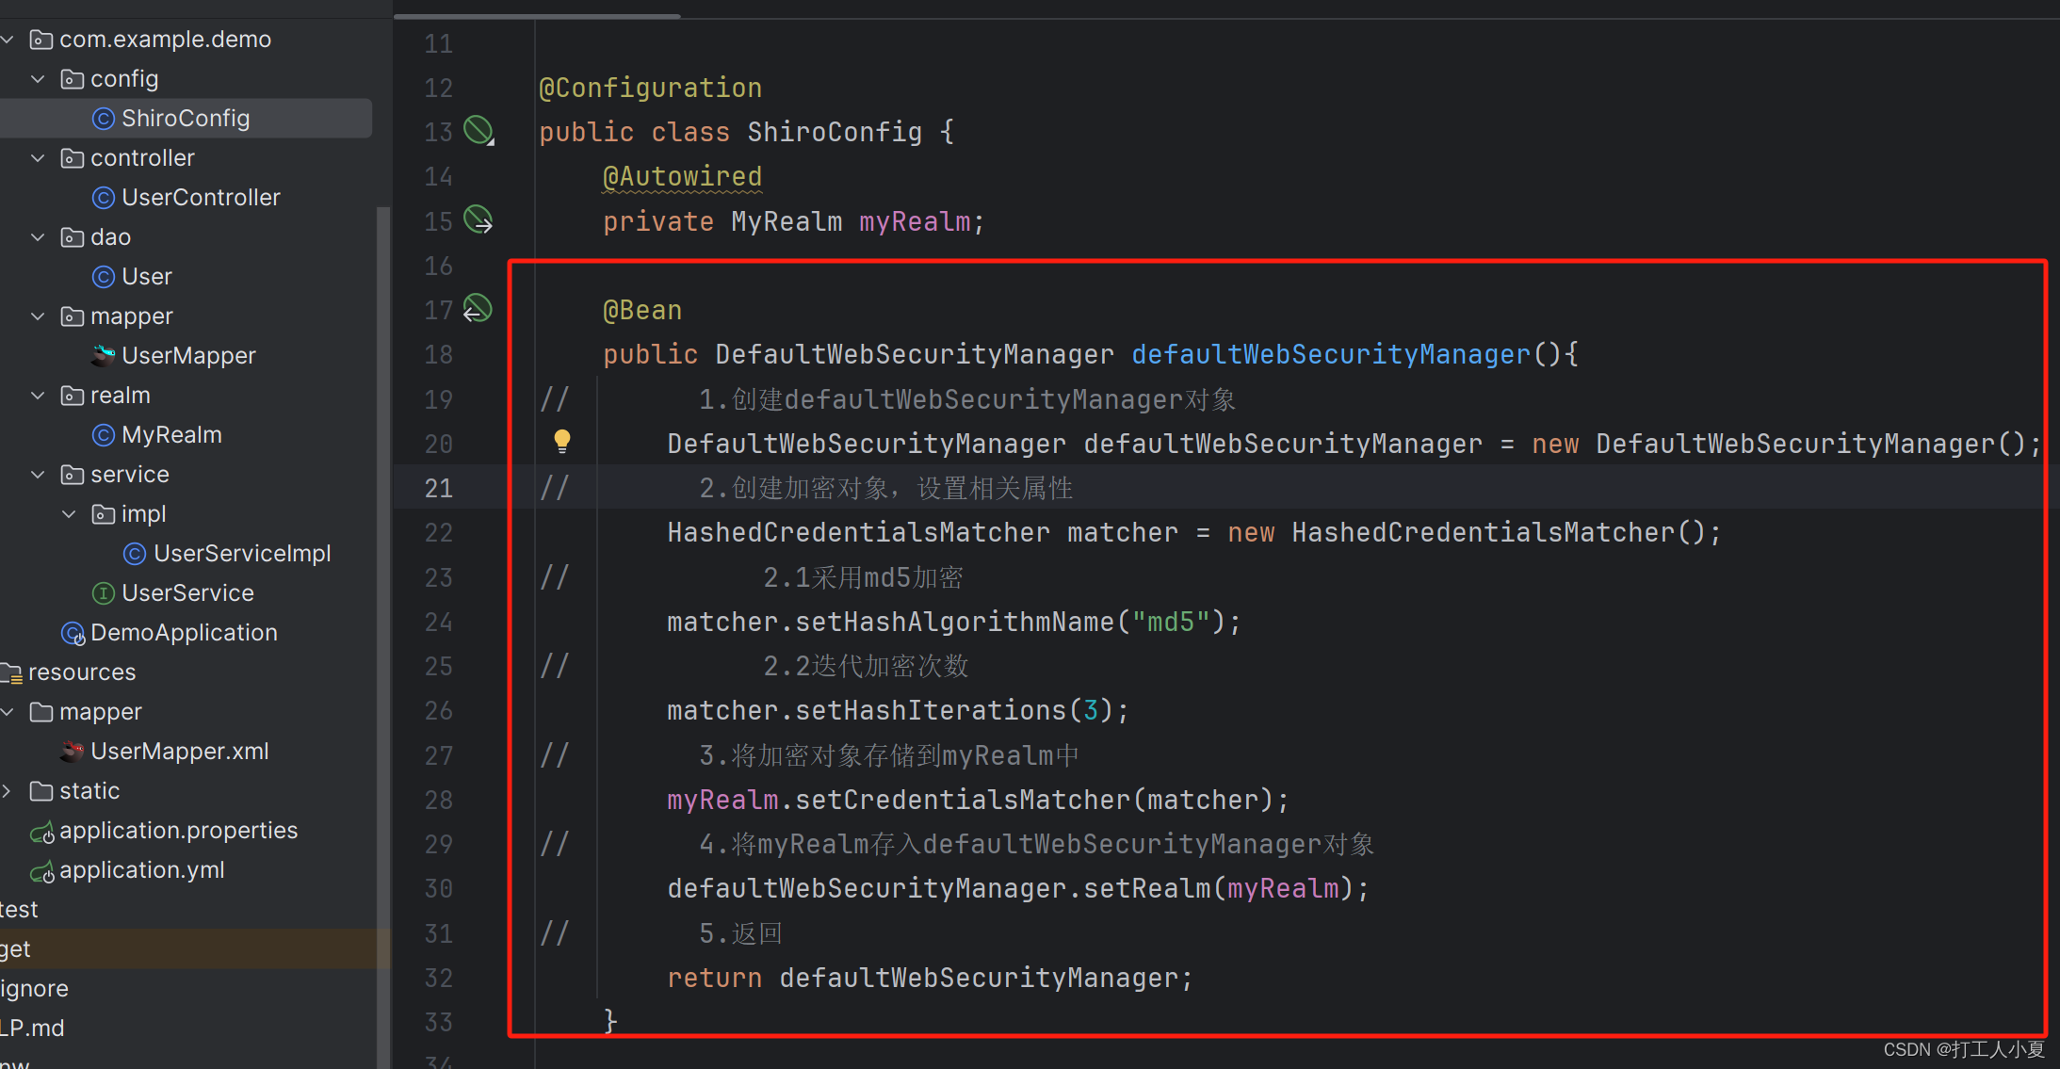Viewport: 2060px width, 1069px height.
Task: Click the autowired dependency gutter icon on line 15
Action: 479,220
